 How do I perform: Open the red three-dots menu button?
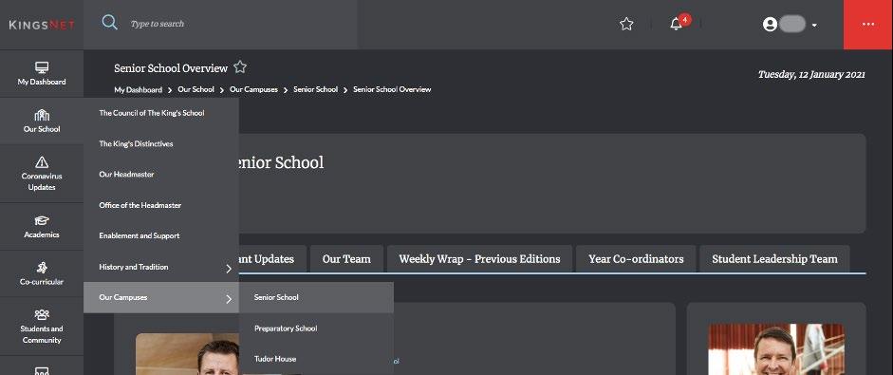tap(868, 25)
